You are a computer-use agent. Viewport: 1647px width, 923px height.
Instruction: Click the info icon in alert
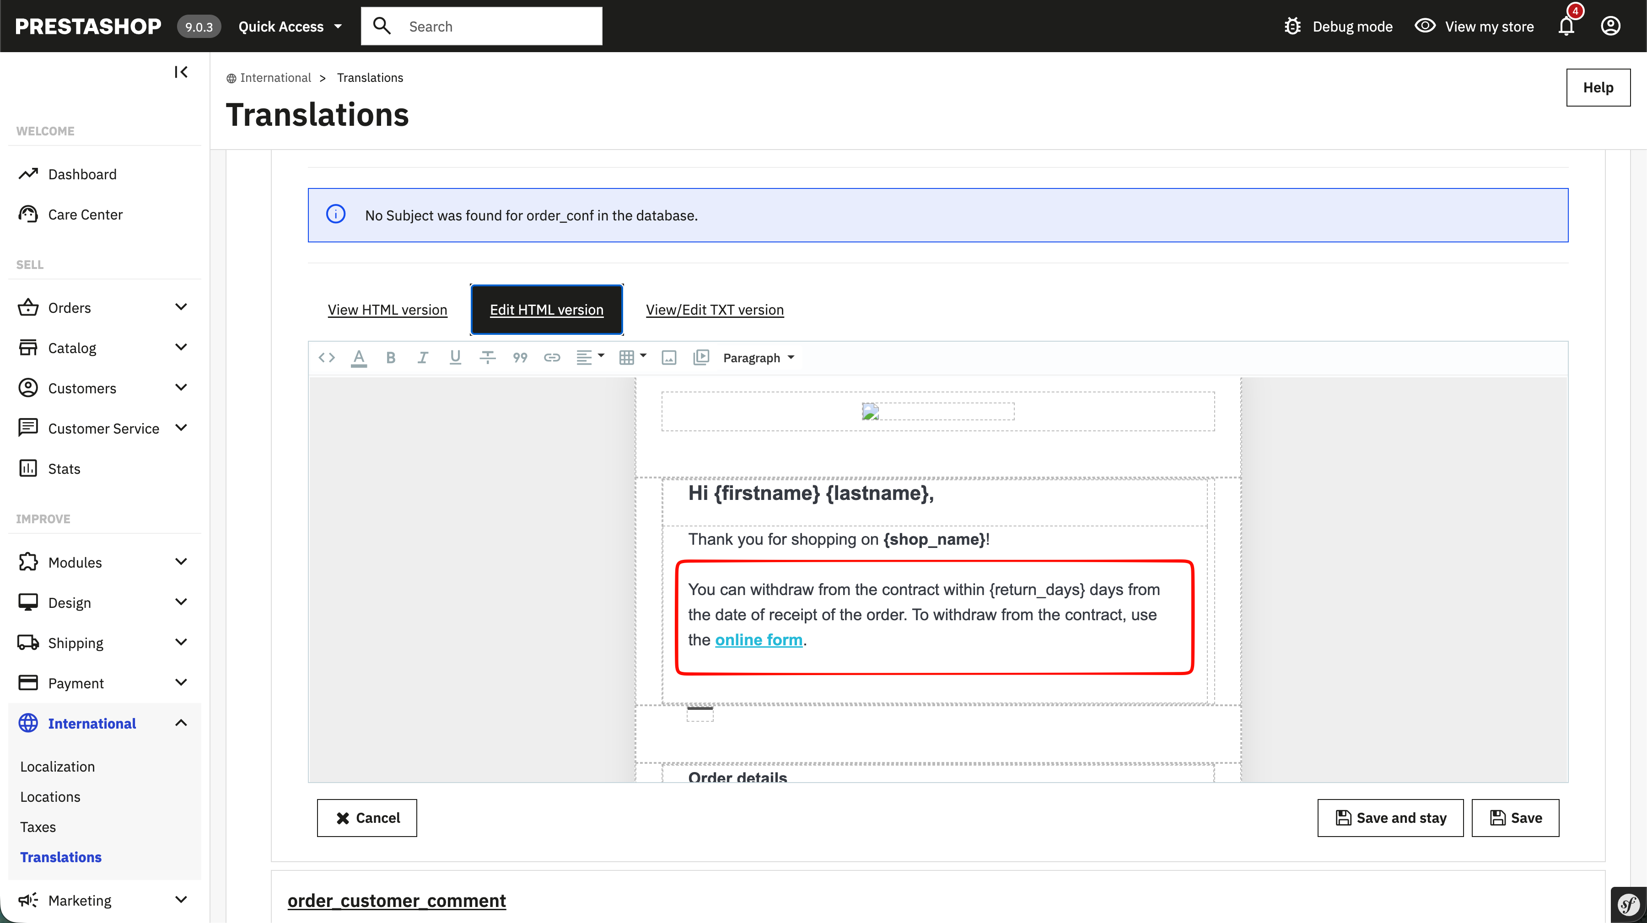[x=336, y=214]
